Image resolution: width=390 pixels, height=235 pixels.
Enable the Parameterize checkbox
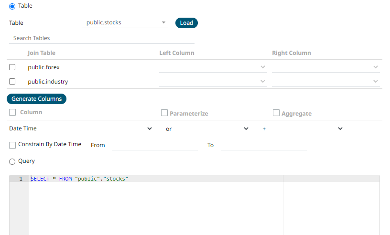click(x=164, y=113)
